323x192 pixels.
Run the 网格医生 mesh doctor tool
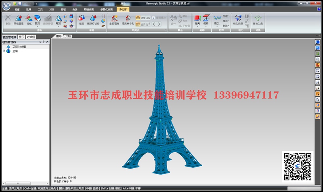click(19, 20)
